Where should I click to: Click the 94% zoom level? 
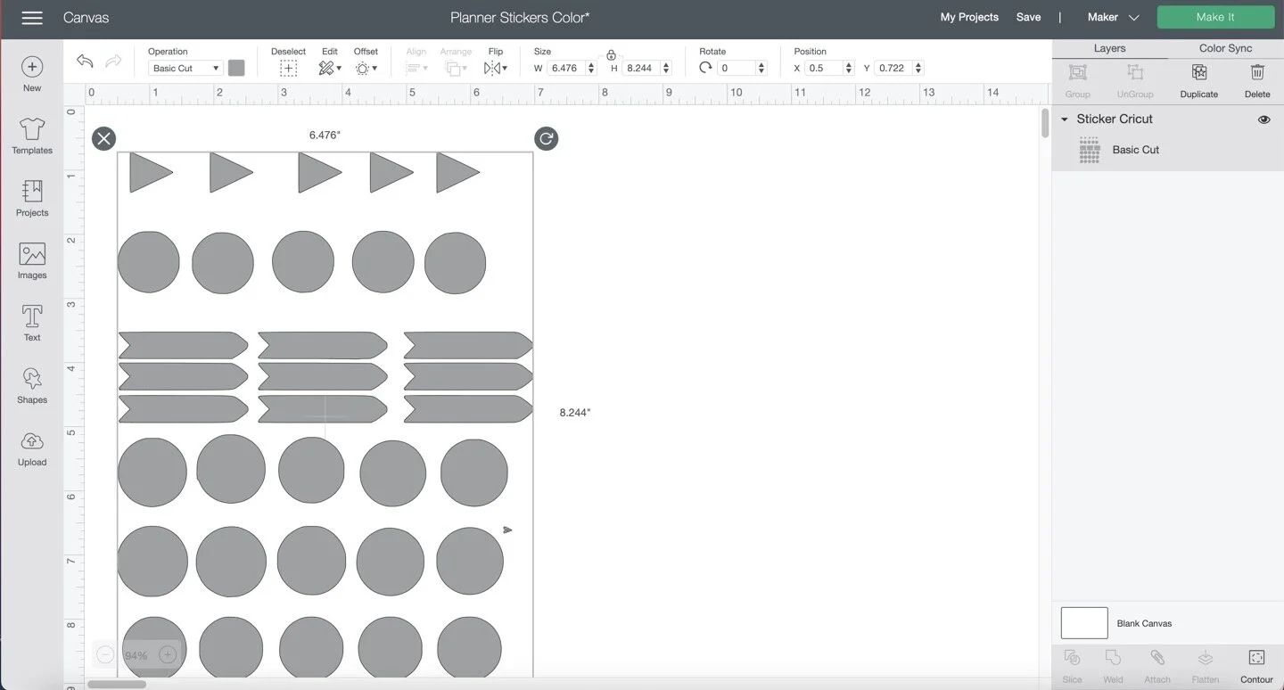[x=136, y=656]
